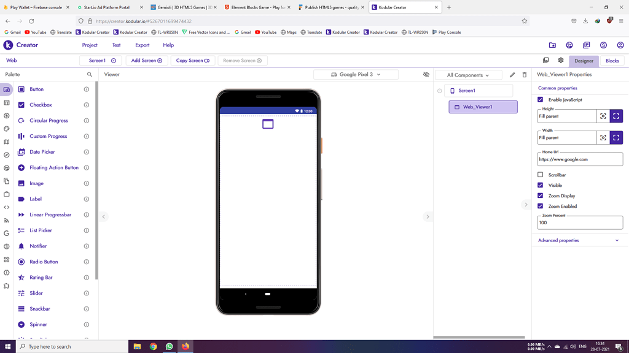The height and width of the screenshot is (353, 629).
Task: Switch to the Blocks tab
Action: pyautogui.click(x=612, y=61)
